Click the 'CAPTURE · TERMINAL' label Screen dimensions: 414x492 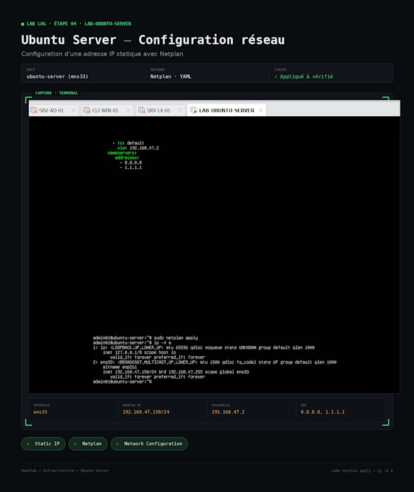pos(57,93)
